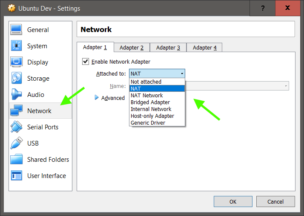The height and width of the screenshot is (216, 304).
Task: Click the Audio speaker icon
Action: click(x=16, y=94)
